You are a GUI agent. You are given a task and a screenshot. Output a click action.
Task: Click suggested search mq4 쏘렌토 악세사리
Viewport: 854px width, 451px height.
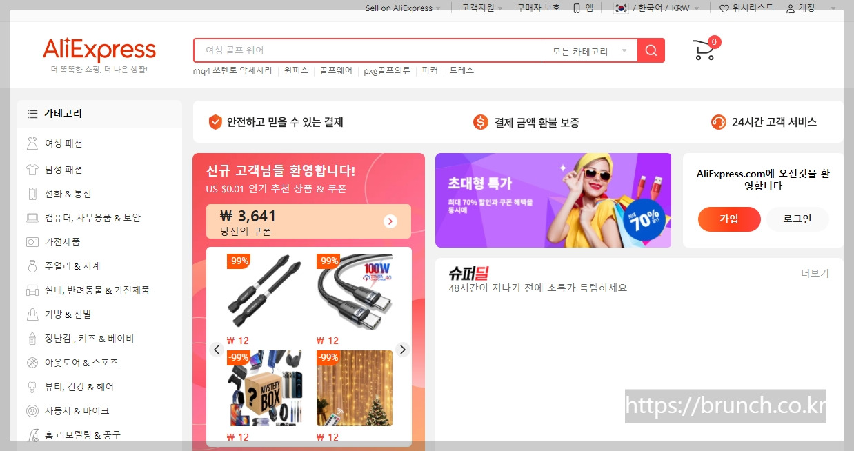(x=232, y=70)
